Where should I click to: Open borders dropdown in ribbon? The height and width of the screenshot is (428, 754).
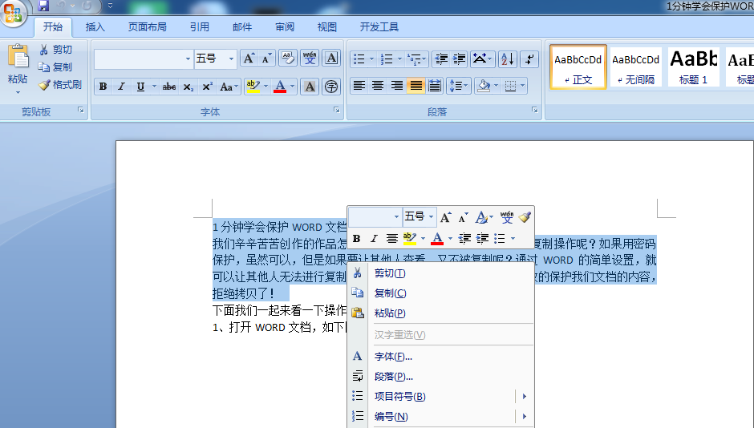(522, 86)
